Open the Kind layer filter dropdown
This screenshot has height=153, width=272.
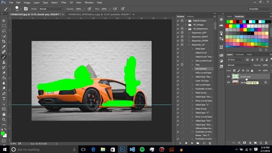tap(235, 59)
